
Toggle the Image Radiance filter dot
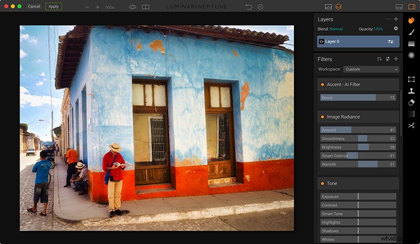[323, 117]
